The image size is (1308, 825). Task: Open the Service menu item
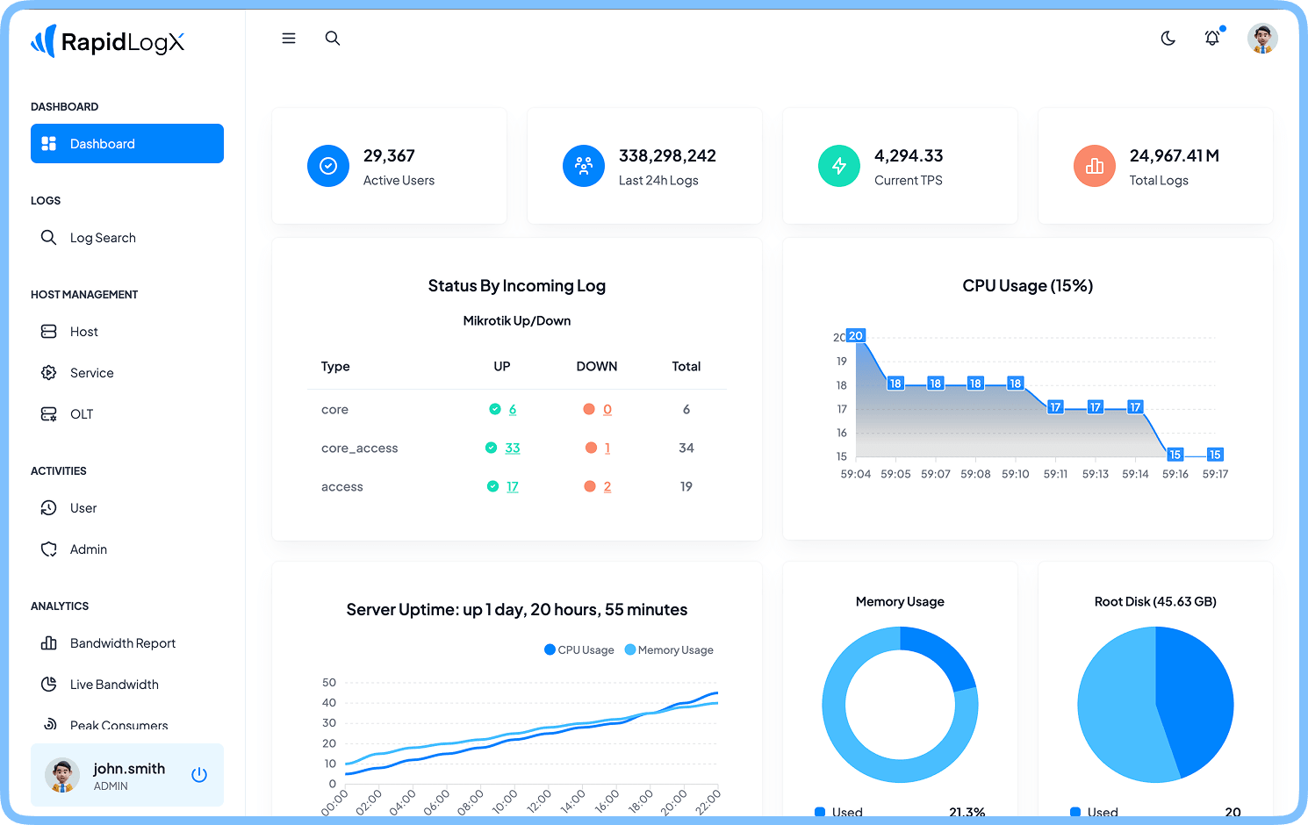point(91,373)
